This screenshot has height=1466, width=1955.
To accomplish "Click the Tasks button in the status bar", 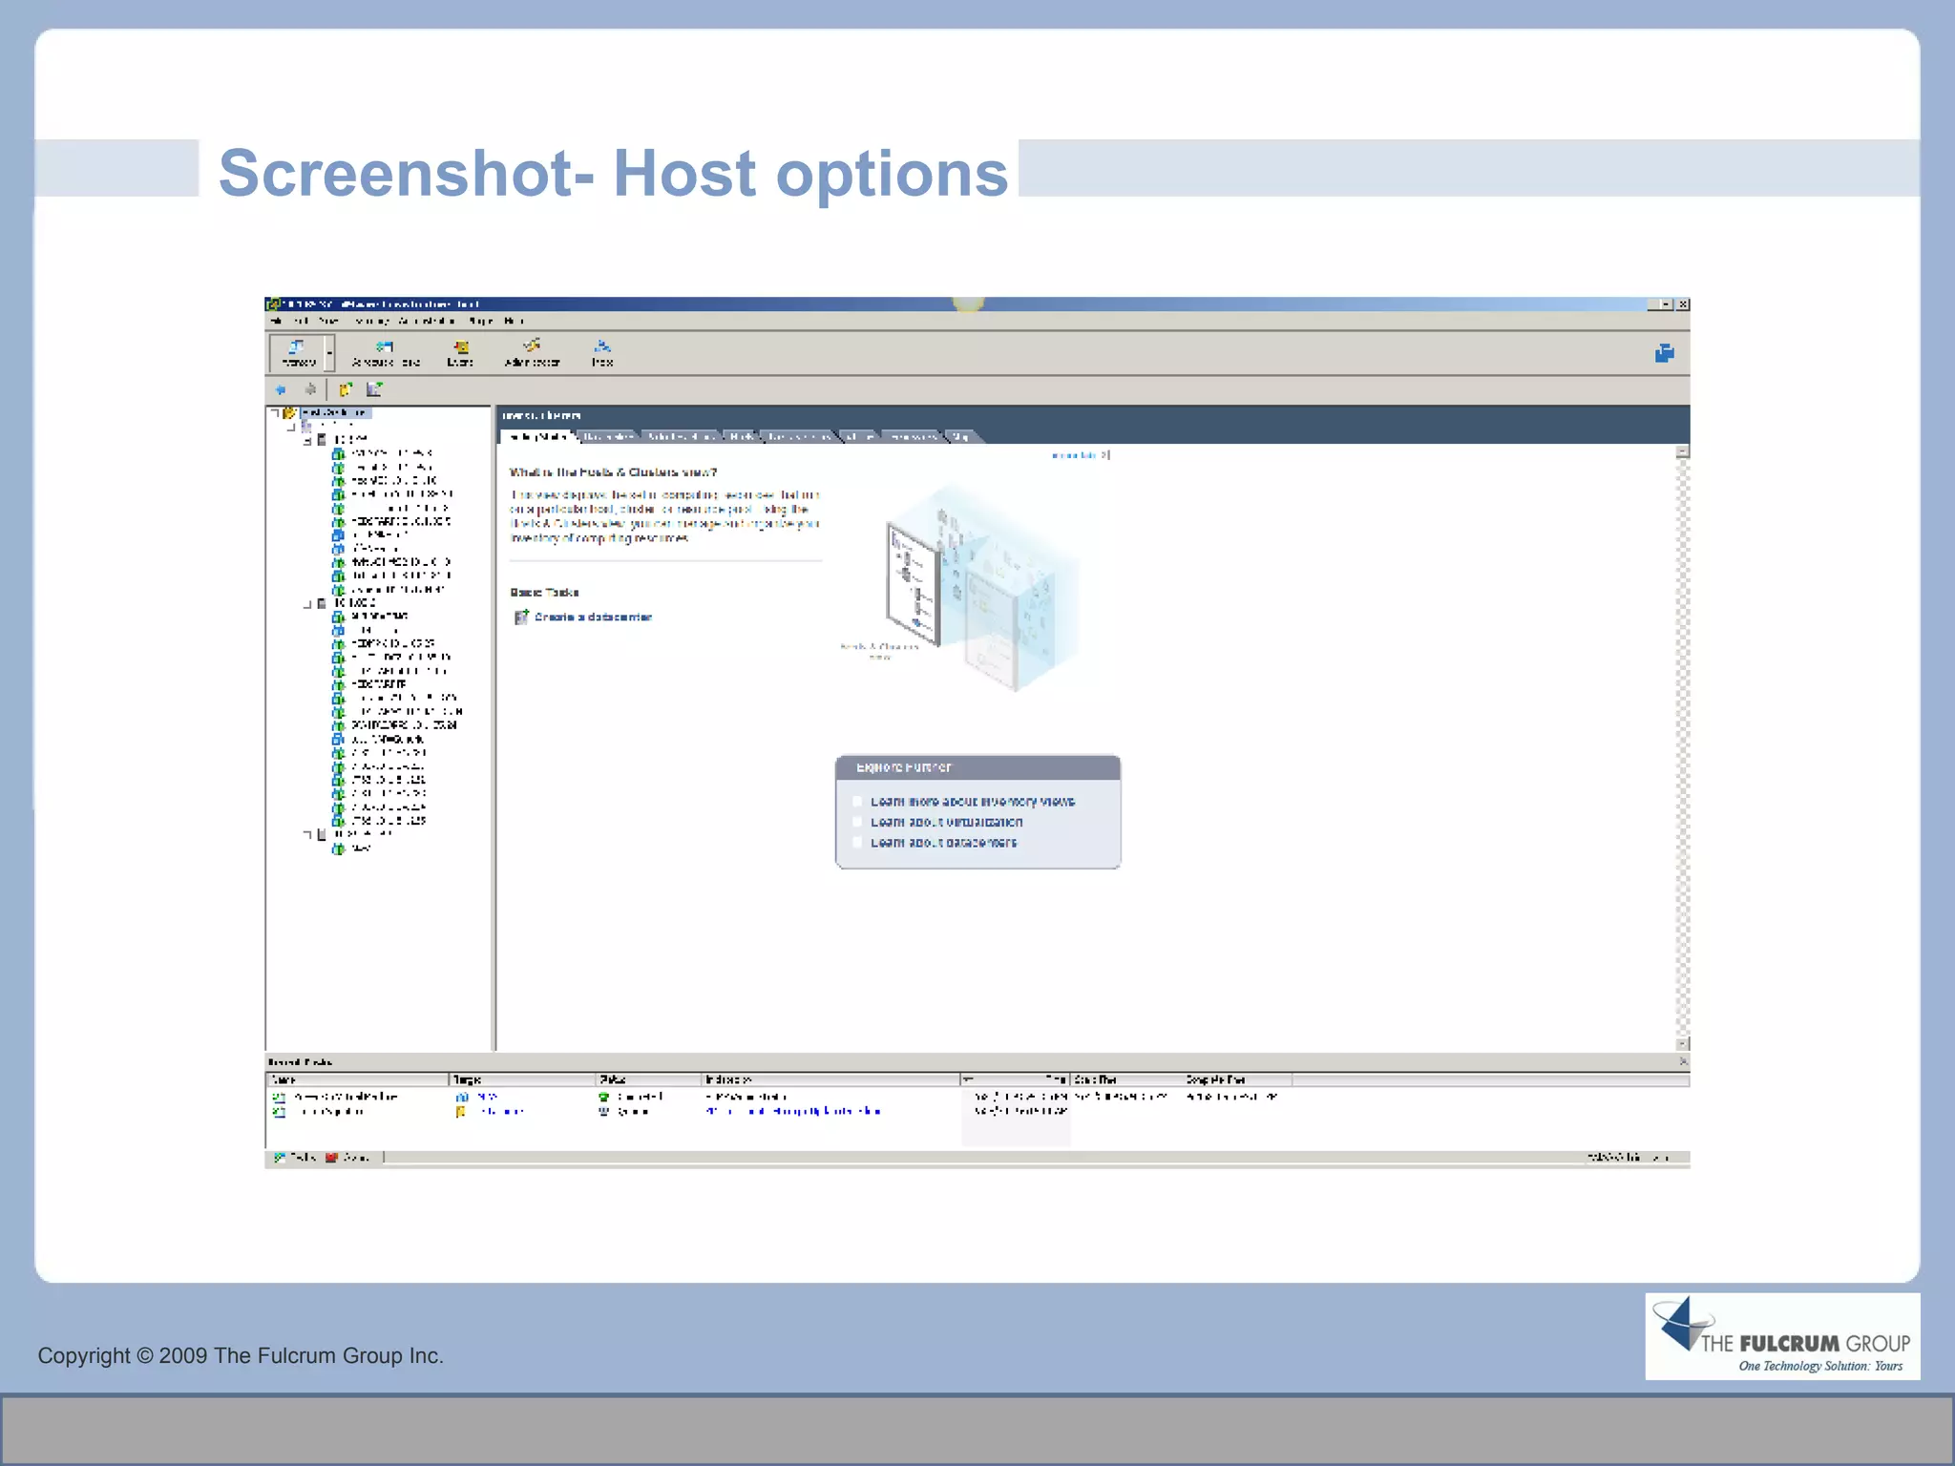I will coord(295,1158).
